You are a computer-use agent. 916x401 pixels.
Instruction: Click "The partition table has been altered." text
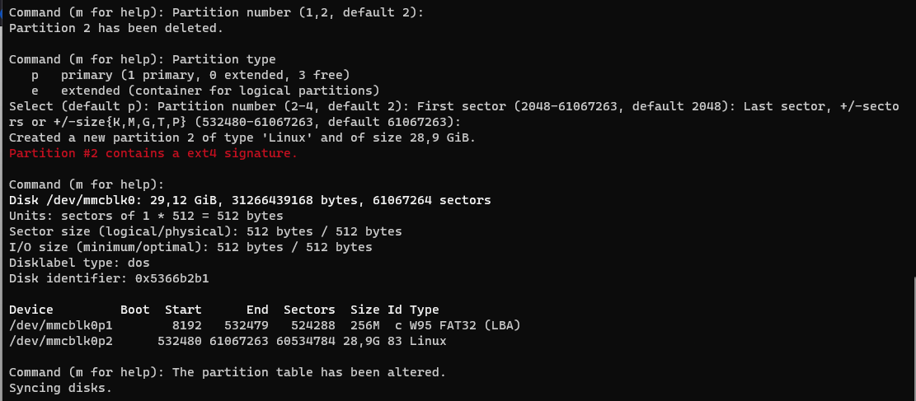[x=309, y=372]
